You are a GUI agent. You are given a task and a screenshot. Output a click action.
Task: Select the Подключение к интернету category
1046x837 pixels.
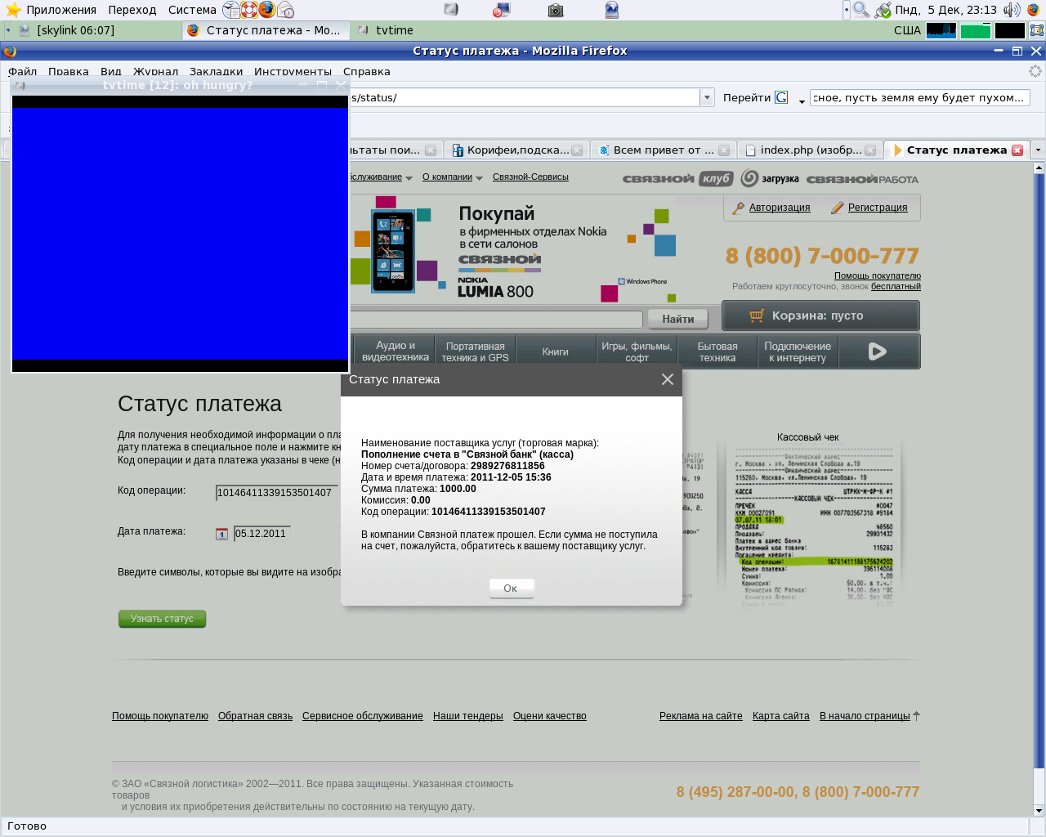pyautogui.click(x=798, y=351)
